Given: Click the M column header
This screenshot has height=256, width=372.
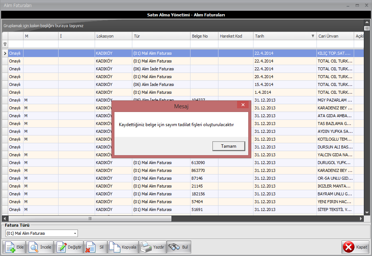Looking at the screenshot, I should [41, 36].
